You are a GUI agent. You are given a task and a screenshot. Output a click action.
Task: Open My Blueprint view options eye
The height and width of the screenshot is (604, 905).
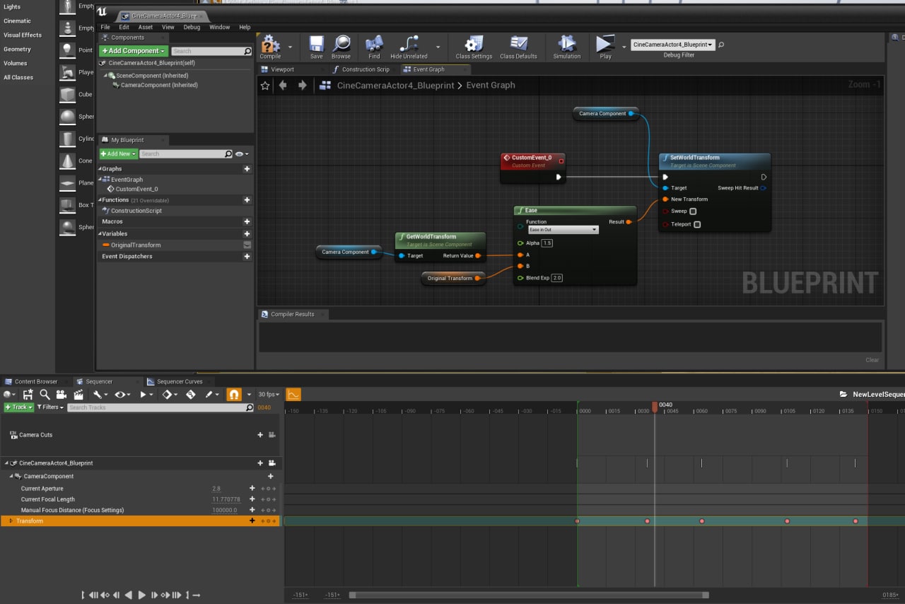click(241, 153)
